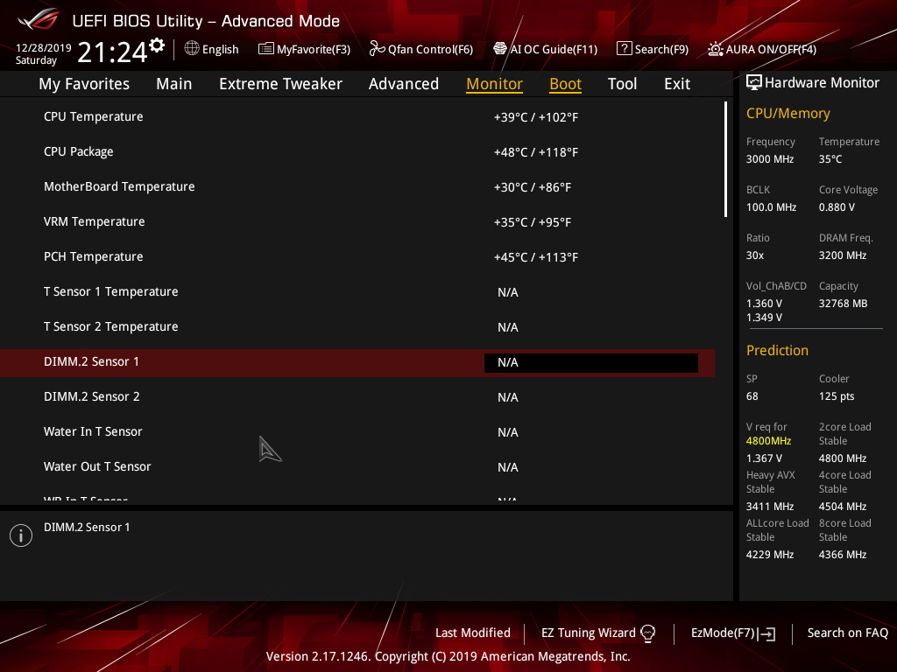Click the 0.880 V core voltage
The image size is (897, 672).
click(x=837, y=207)
